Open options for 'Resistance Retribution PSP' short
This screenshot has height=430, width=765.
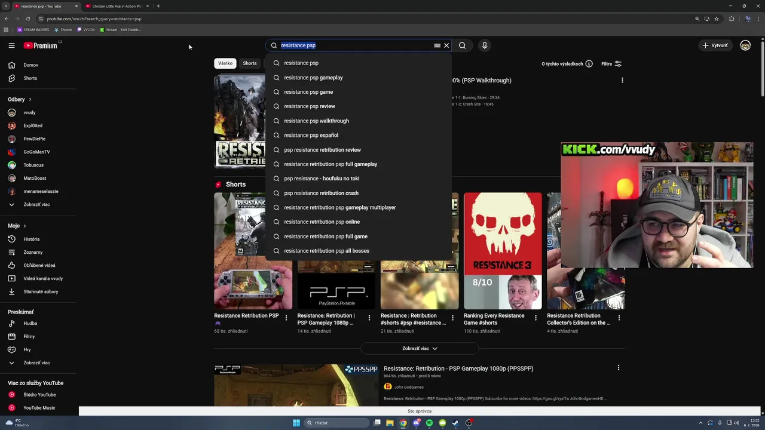coord(286,318)
